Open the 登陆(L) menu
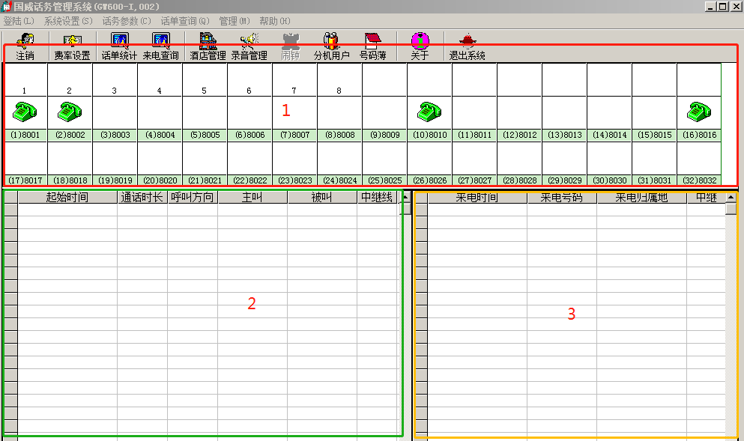 [19, 21]
